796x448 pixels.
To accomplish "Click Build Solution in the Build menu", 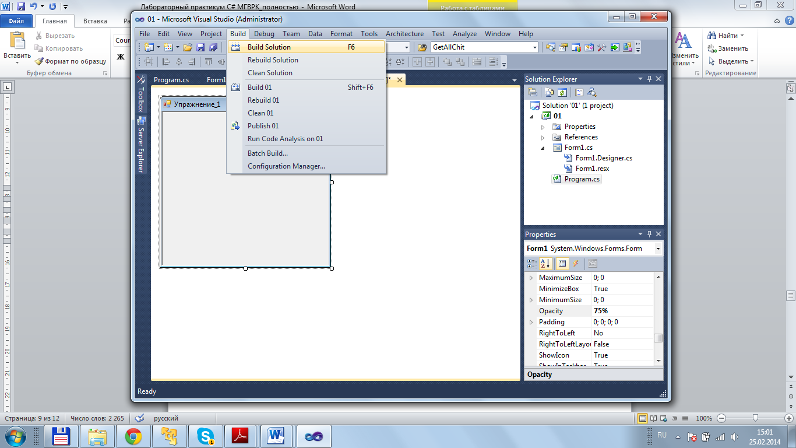I will click(306, 47).
